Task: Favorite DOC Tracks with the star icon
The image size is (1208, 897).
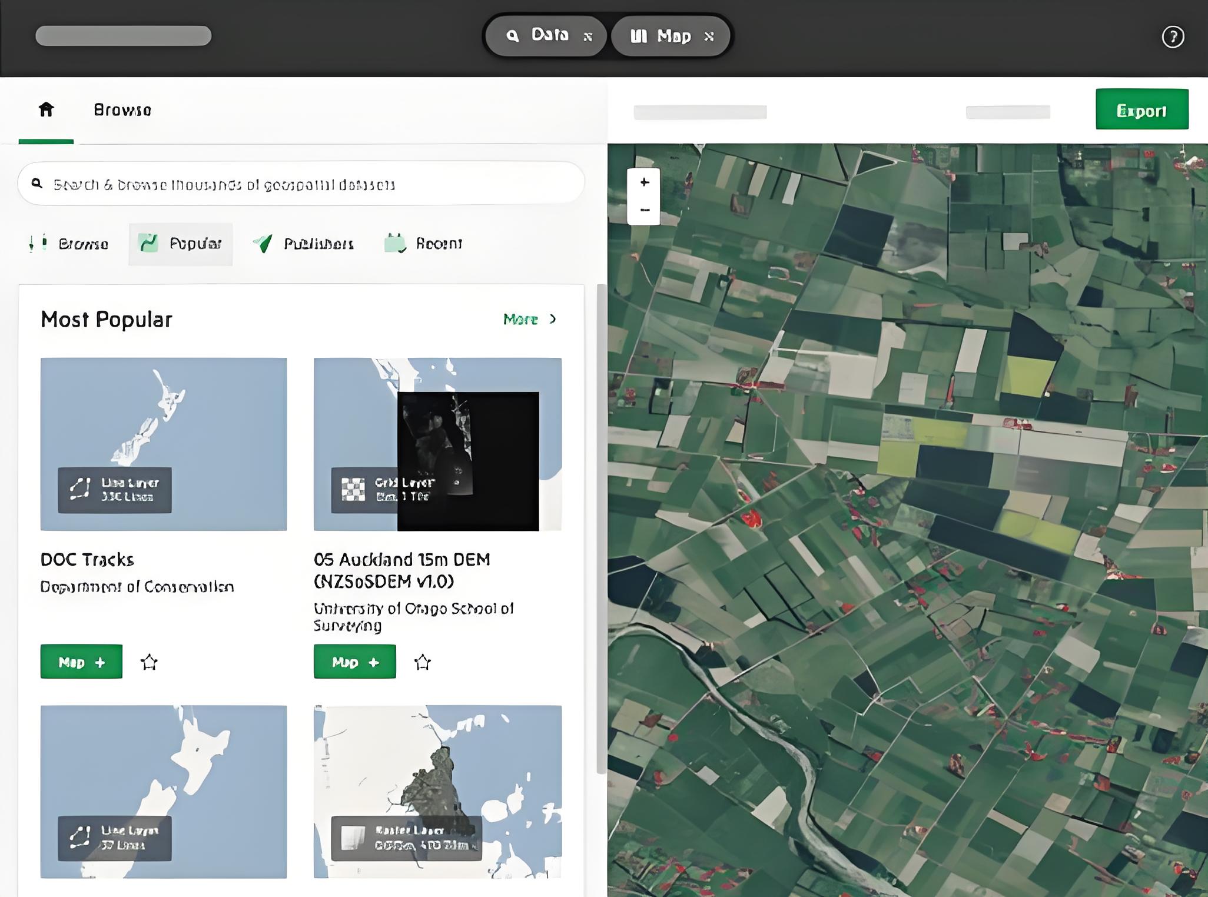Action: [149, 662]
